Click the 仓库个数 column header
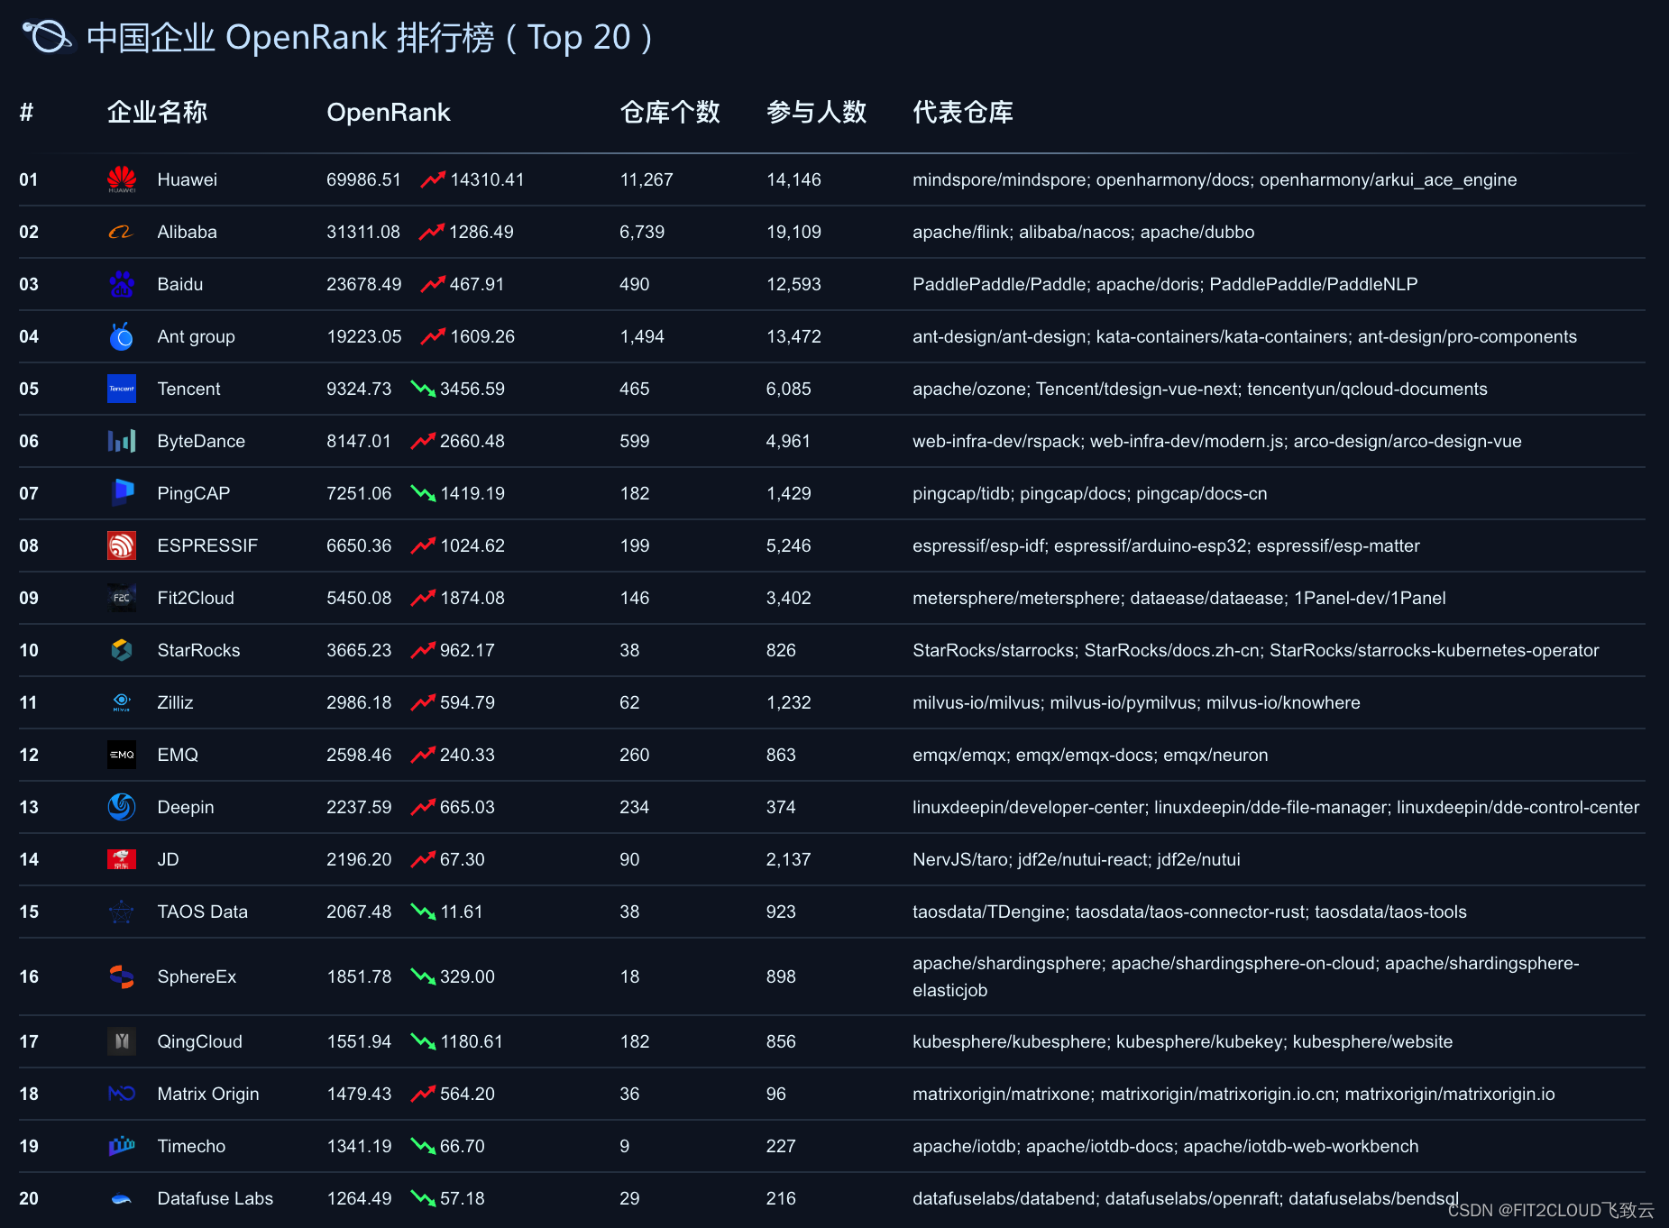This screenshot has width=1669, height=1228. tap(670, 112)
